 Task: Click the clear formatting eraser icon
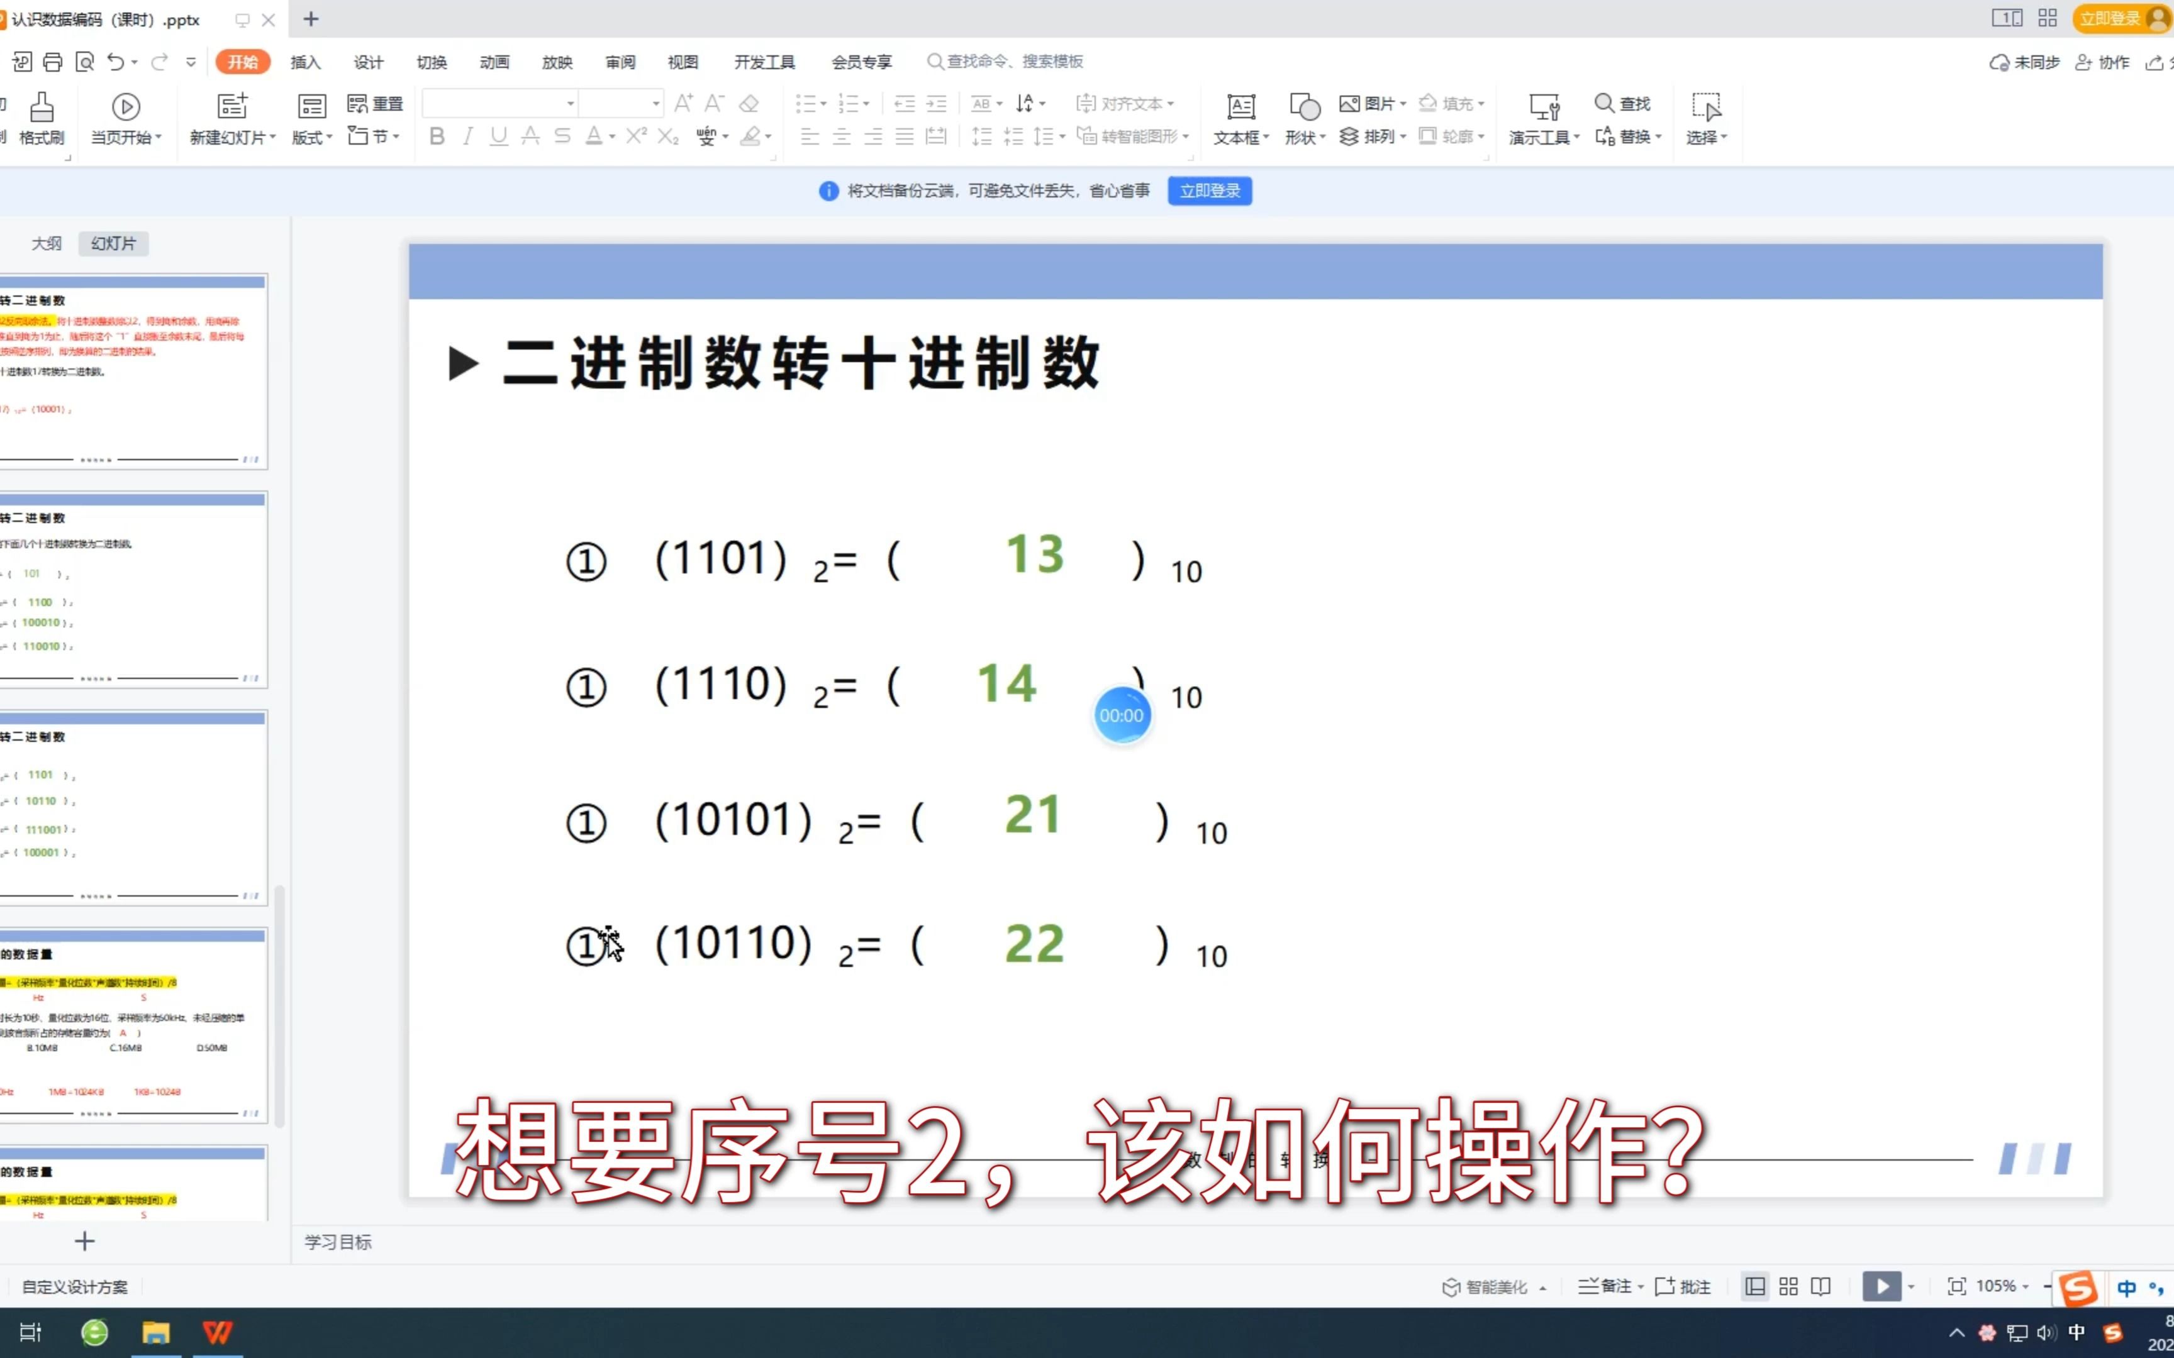749,103
